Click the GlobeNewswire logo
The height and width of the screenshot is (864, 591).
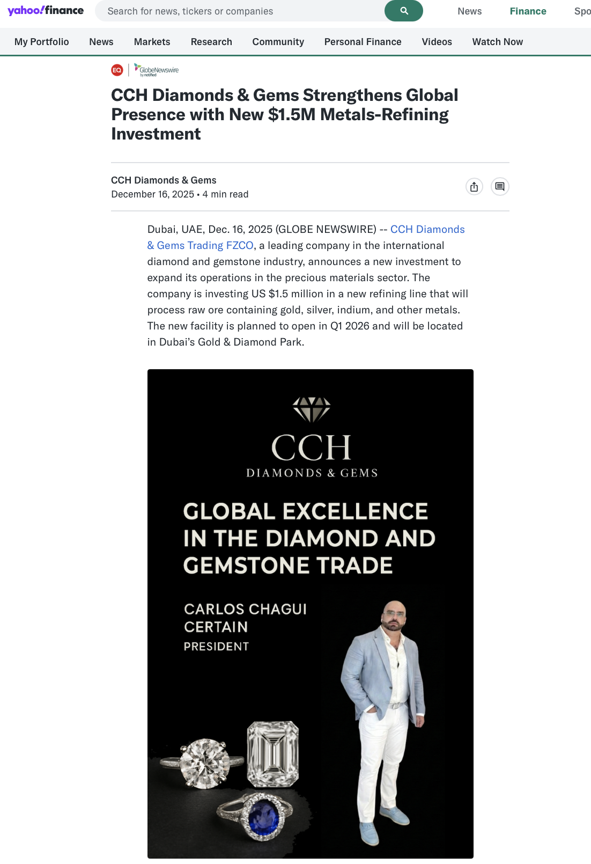click(157, 70)
